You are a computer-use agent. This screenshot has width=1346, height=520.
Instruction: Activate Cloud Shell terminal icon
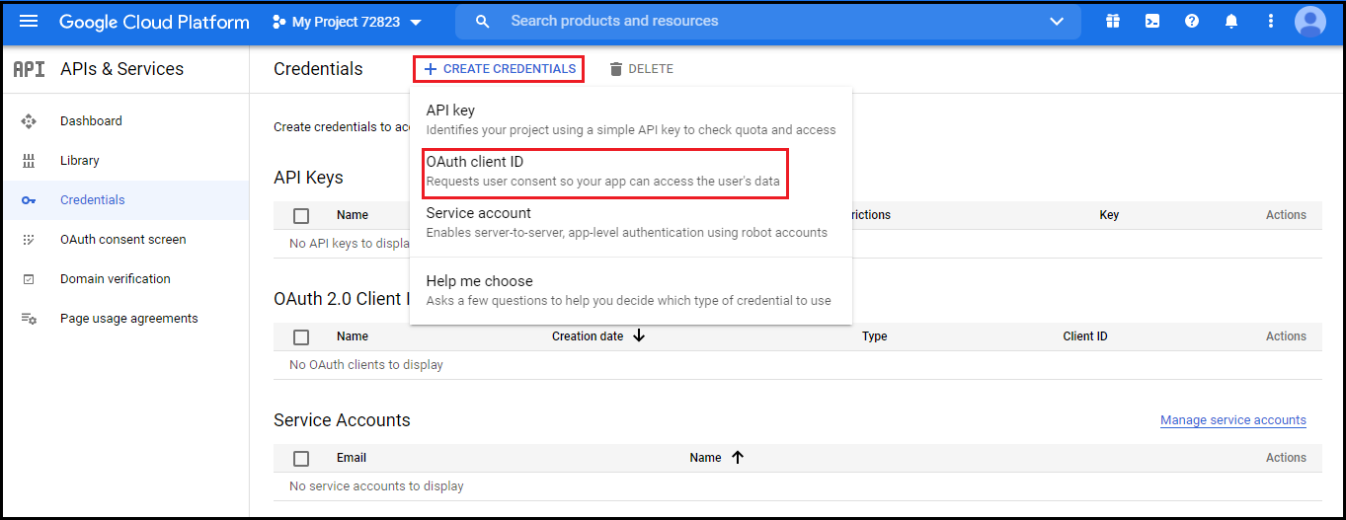click(1152, 21)
